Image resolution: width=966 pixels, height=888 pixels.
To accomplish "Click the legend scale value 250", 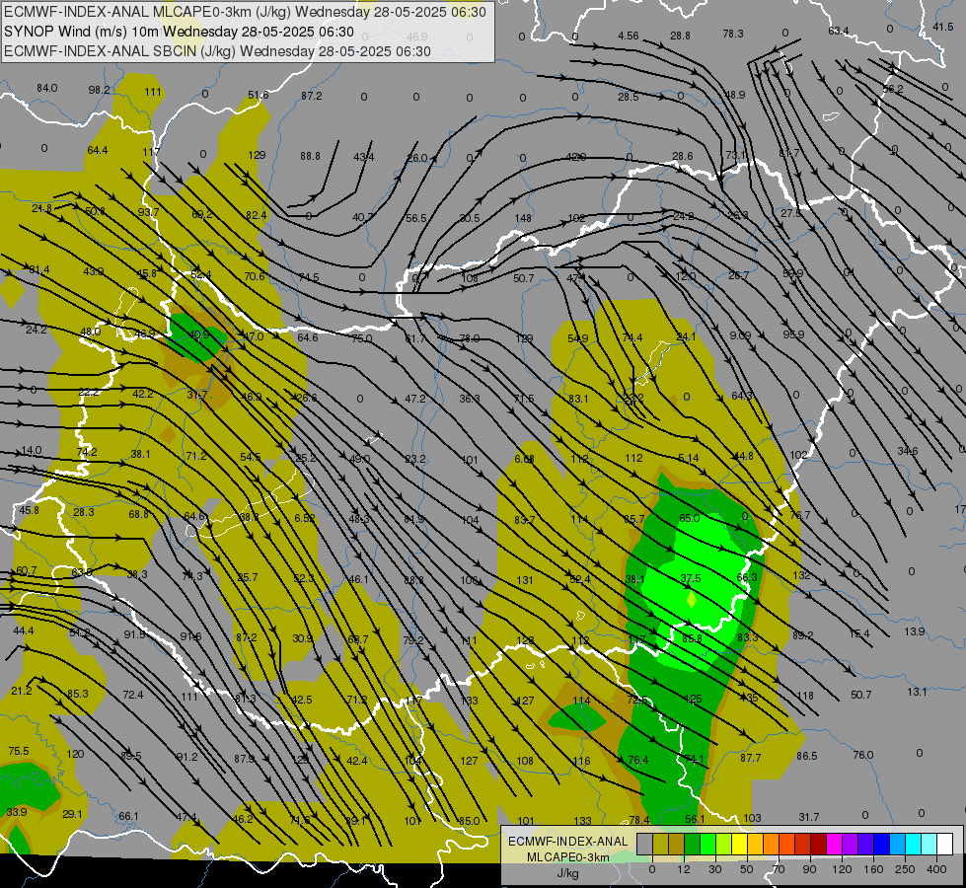I will 905,869.
